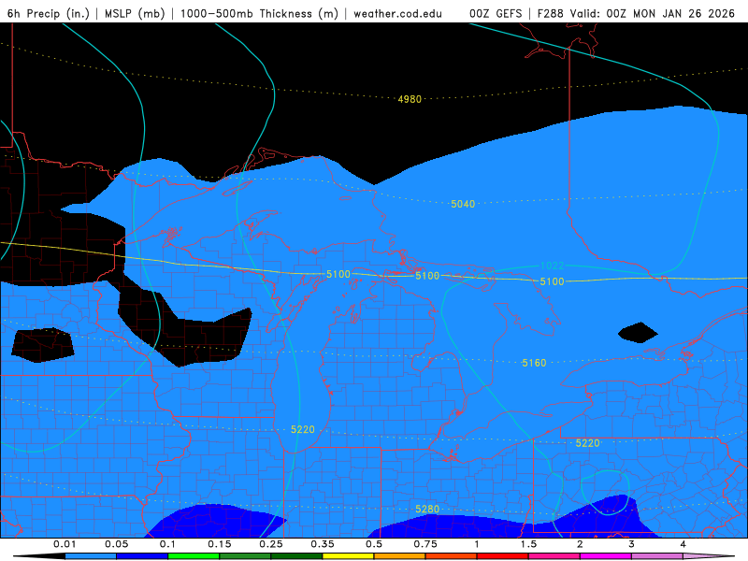Select the 'F288' forecast hour text
The width and height of the screenshot is (748, 561).
(x=551, y=13)
